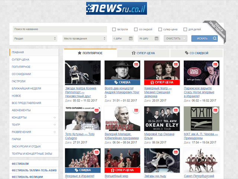The image size is (238, 179).
Task: Open link 'Валерий Меладзе. Юбилейная программа'
Action: point(122,136)
